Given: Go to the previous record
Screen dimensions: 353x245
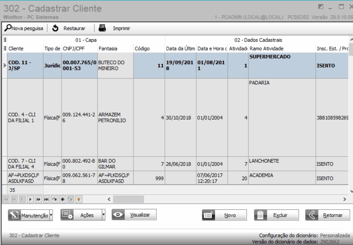Looking at the screenshot, I should coord(22,199).
